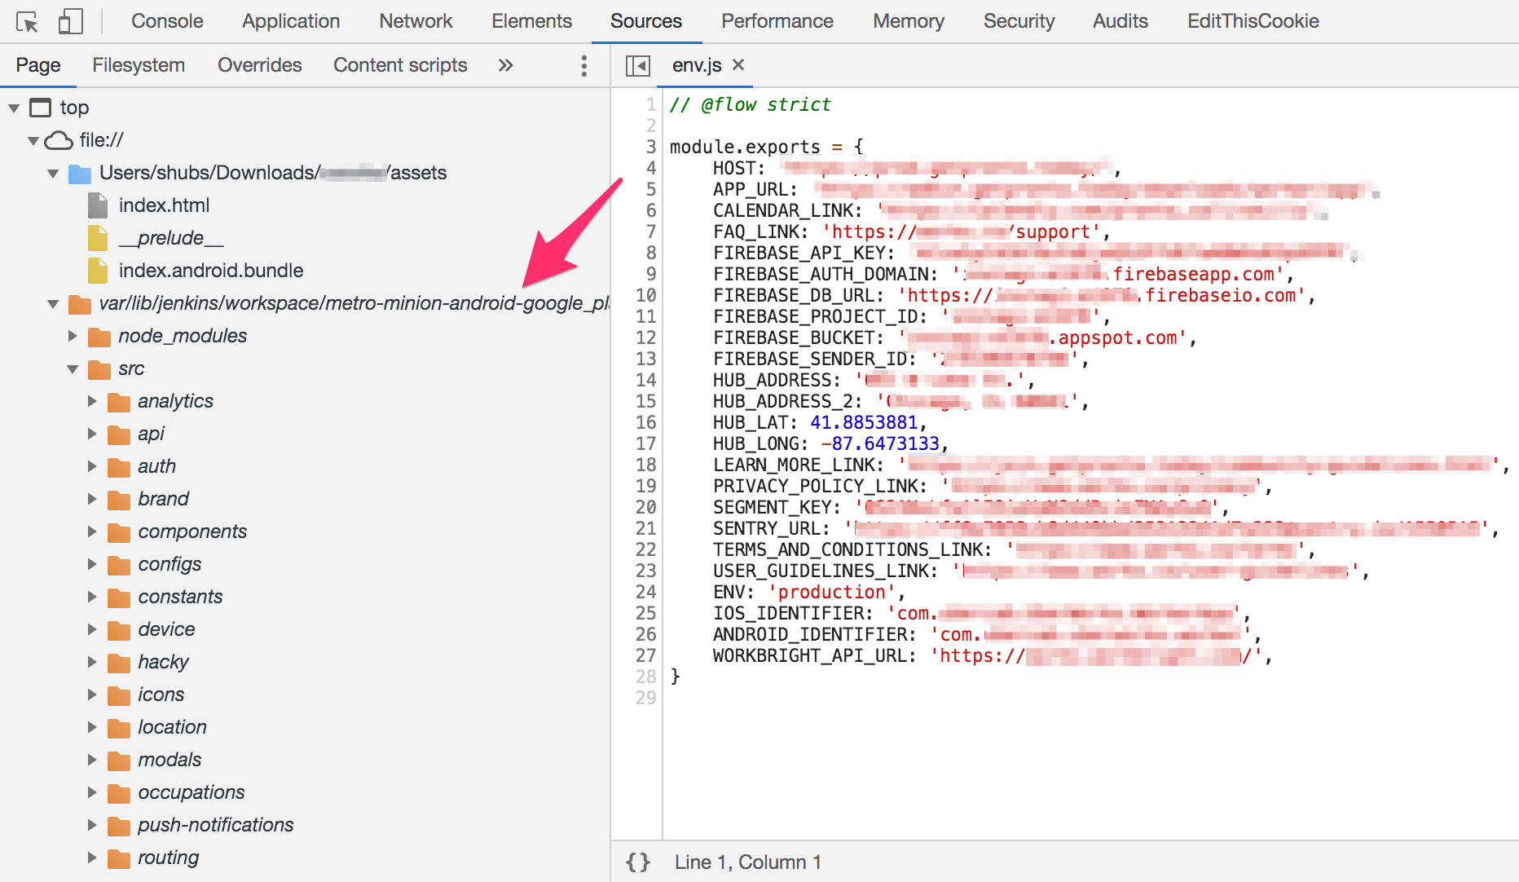Select the Sources tab
The image size is (1519, 882).
(x=646, y=21)
